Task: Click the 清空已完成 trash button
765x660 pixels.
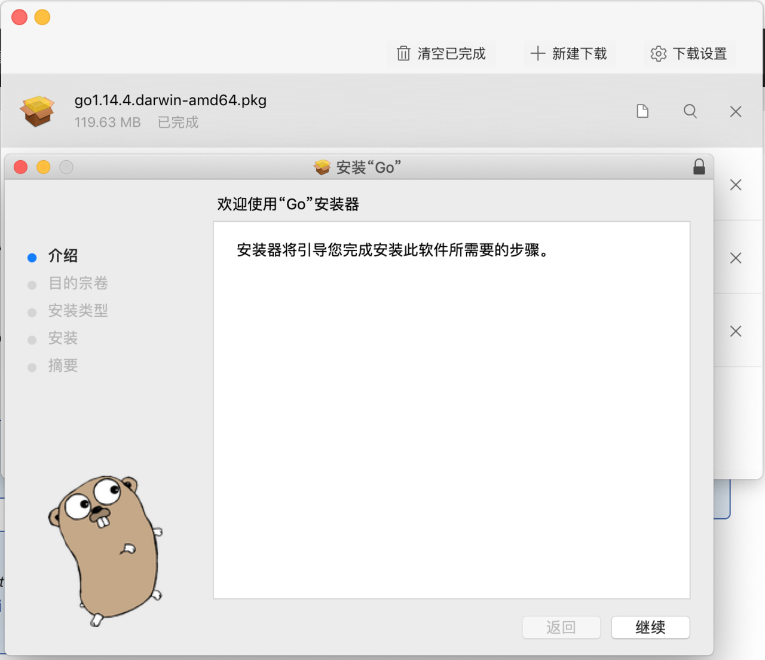Action: click(441, 54)
